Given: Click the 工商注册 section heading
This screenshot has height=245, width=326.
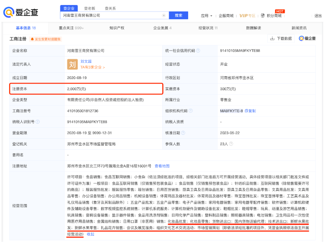Looking at the screenshot, I should pyautogui.click(x=18, y=39).
